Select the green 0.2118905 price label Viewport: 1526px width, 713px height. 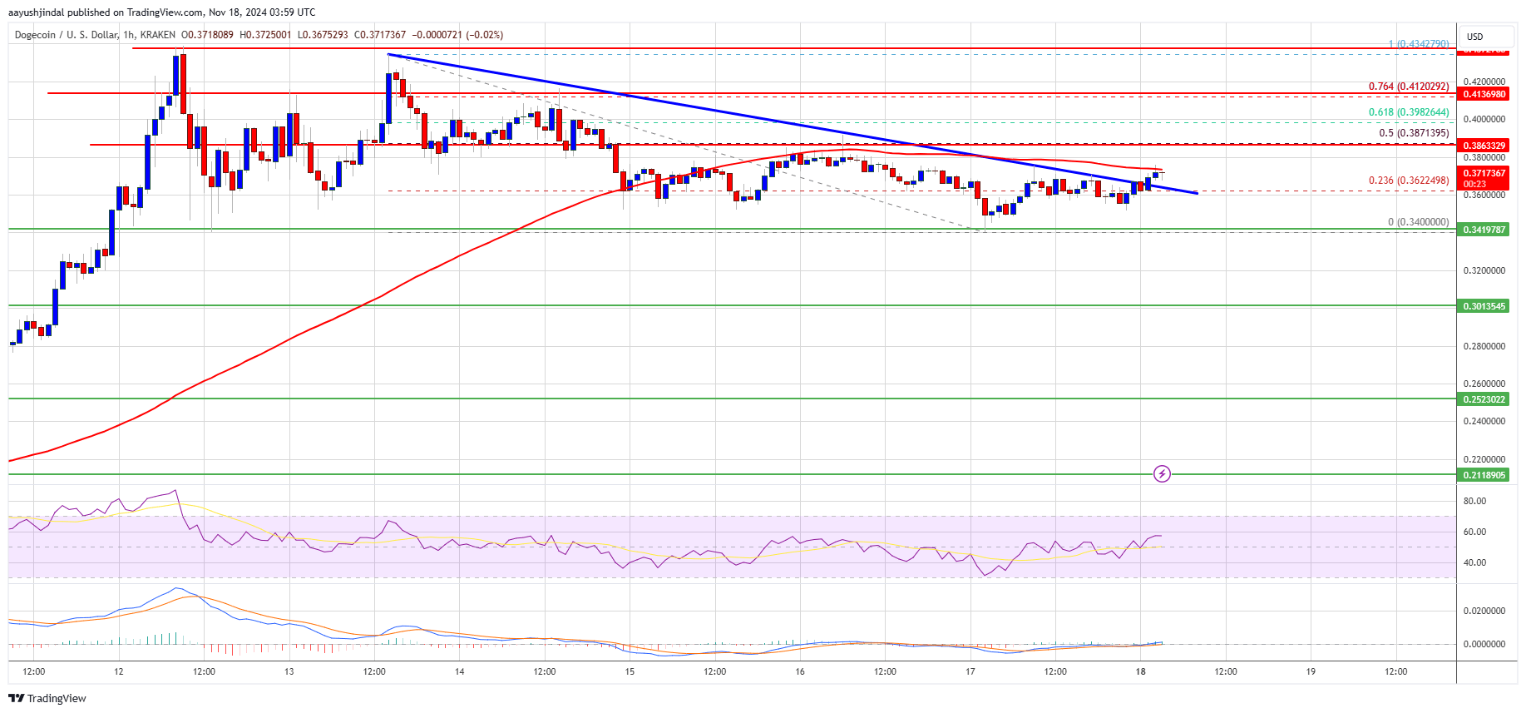click(x=1484, y=475)
